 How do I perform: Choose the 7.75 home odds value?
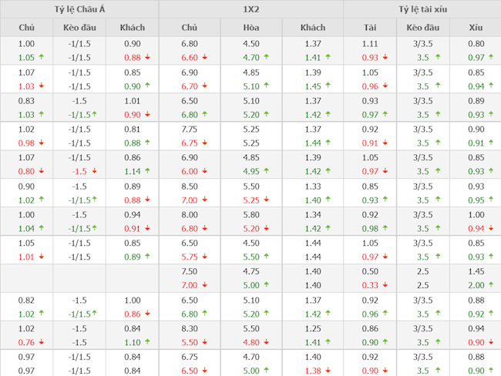(189, 129)
